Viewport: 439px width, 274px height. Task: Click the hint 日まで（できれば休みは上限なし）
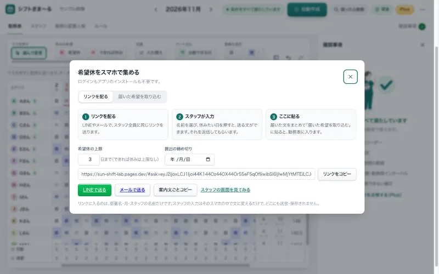tap(130, 159)
